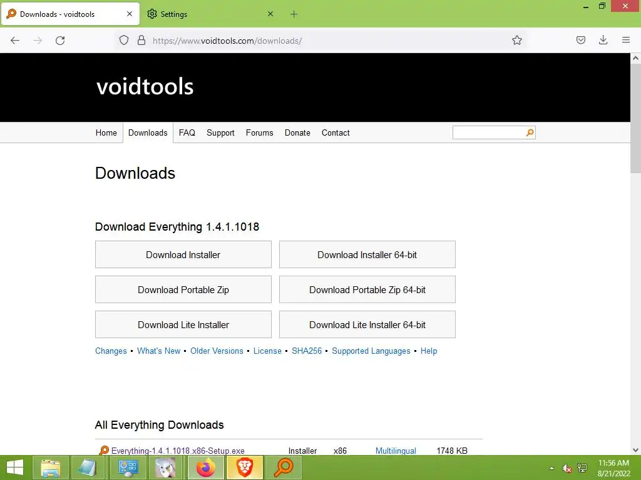Image resolution: width=641 pixels, height=480 pixels.
Task: Click the Everything setup exe file icon
Action: (x=105, y=450)
